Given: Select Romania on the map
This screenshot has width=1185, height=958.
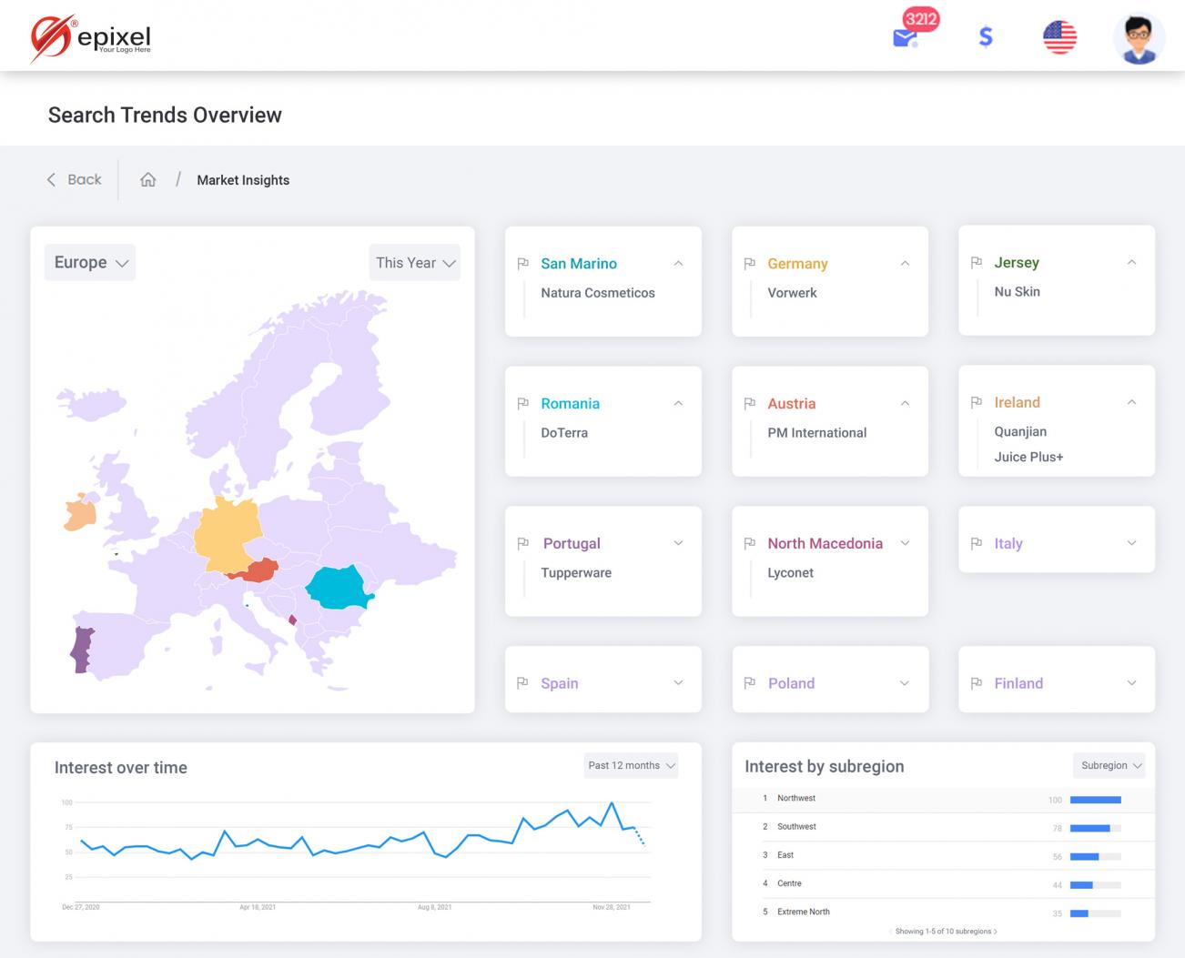Looking at the screenshot, I should (339, 587).
